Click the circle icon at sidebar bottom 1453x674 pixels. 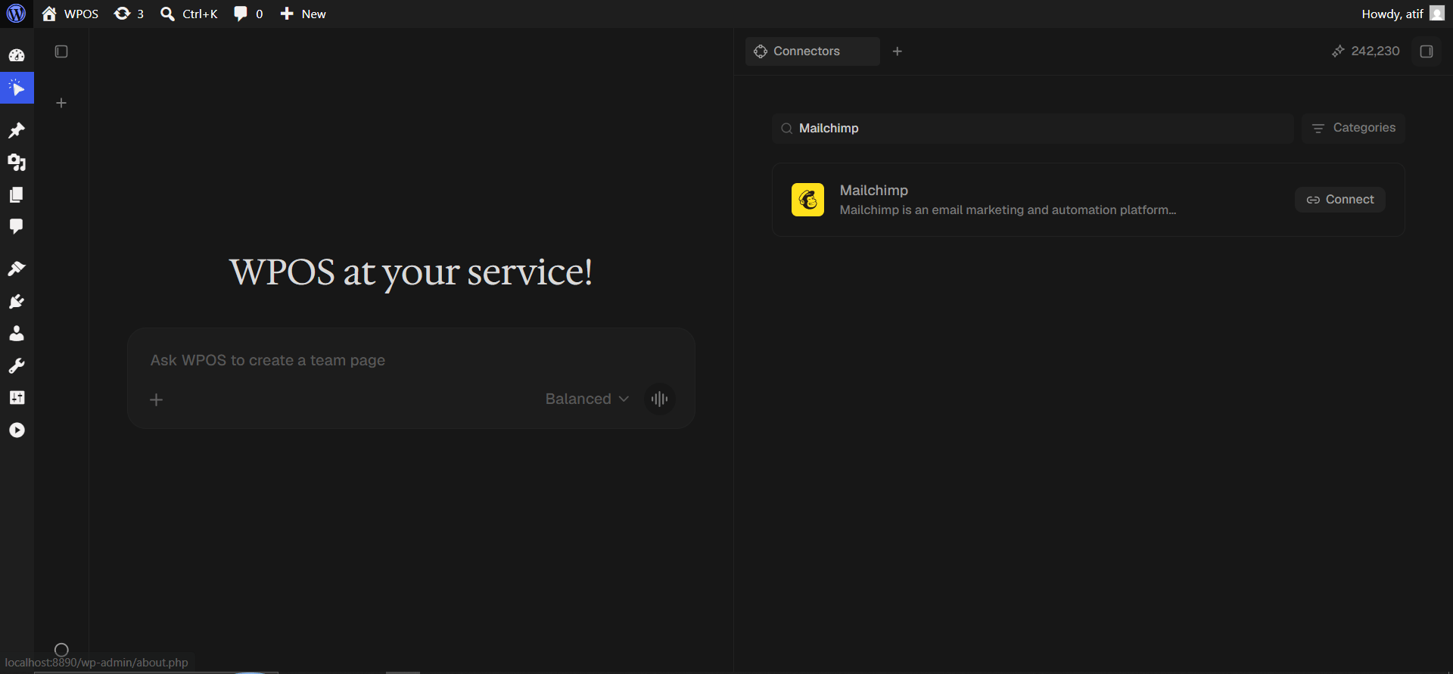(x=62, y=650)
